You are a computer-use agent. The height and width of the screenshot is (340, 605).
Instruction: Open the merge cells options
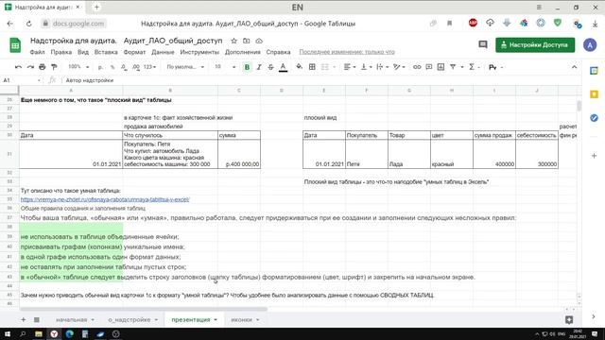pos(327,67)
